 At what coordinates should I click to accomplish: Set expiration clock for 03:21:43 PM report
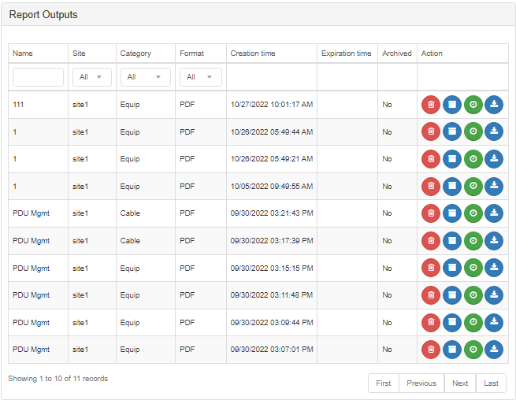click(x=473, y=213)
